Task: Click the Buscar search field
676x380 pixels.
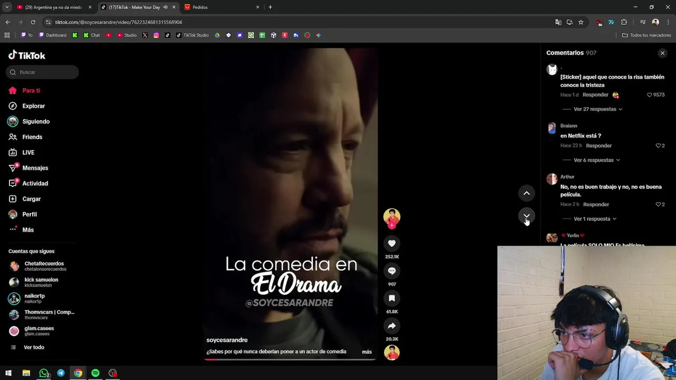Action: click(x=42, y=72)
